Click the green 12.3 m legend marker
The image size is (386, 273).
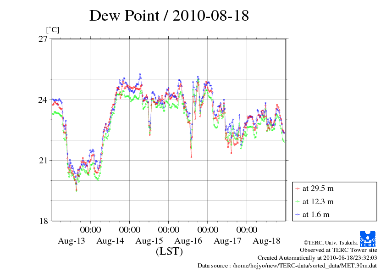(298, 202)
